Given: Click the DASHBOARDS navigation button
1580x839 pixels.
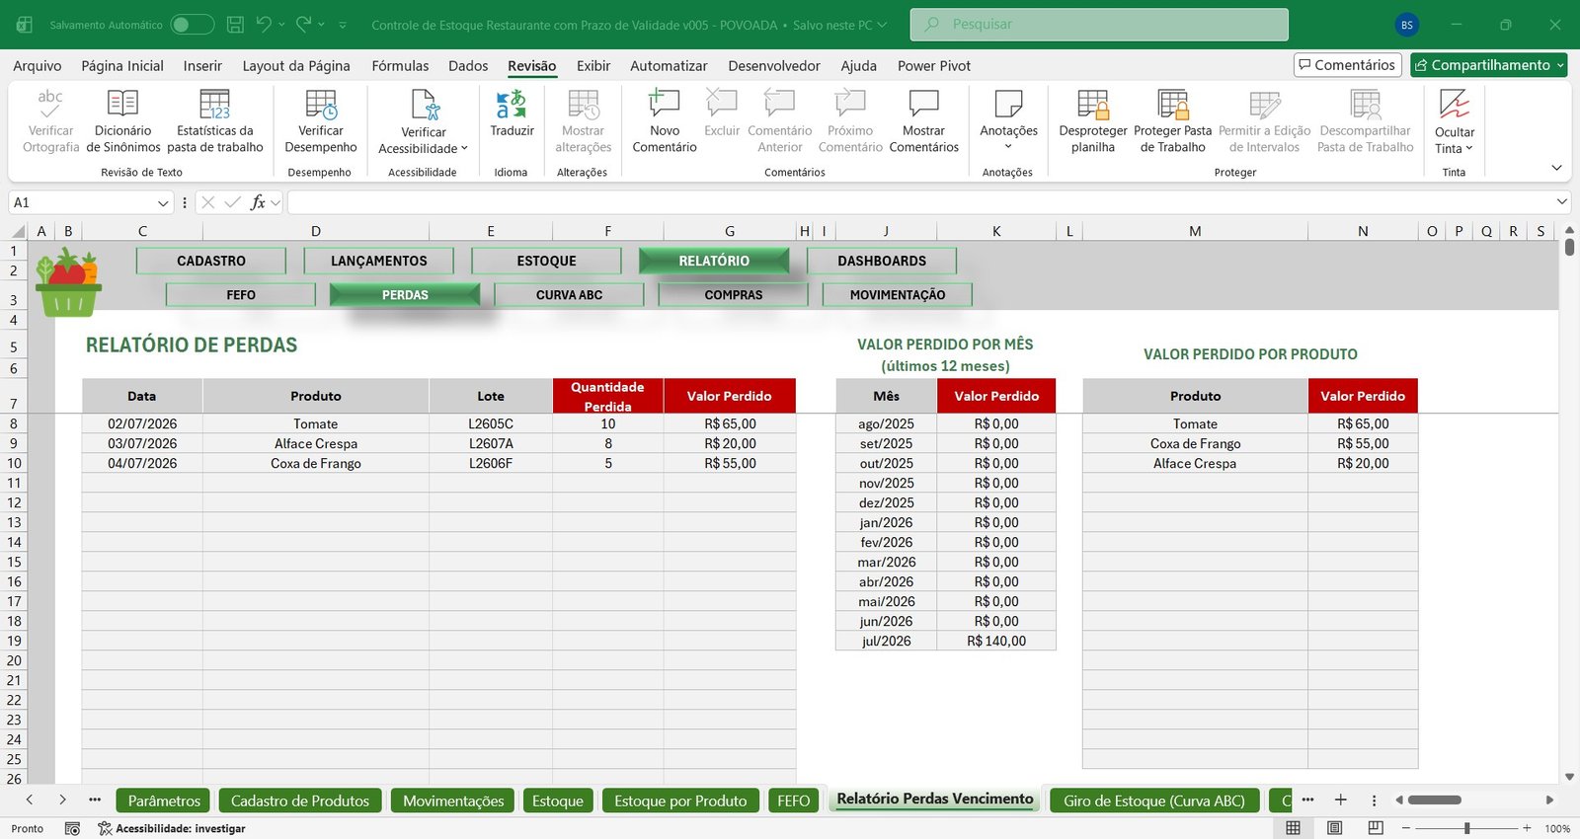Looking at the screenshot, I should coord(882,261).
